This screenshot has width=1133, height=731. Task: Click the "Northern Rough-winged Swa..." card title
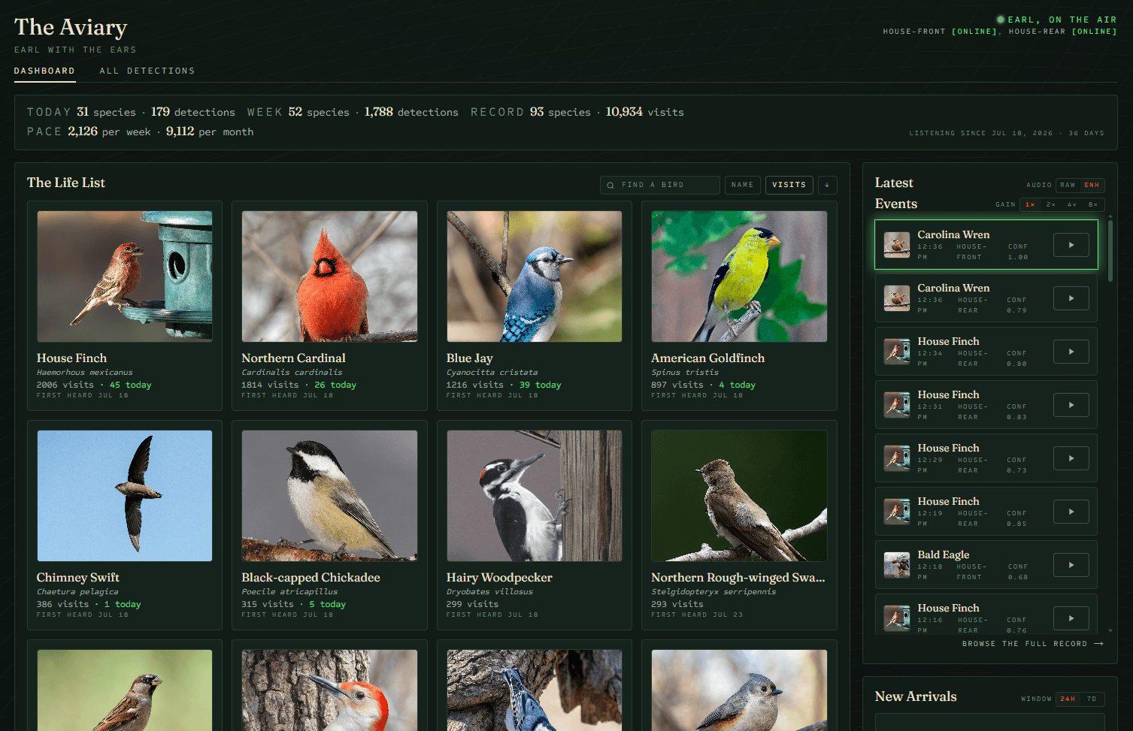(738, 578)
